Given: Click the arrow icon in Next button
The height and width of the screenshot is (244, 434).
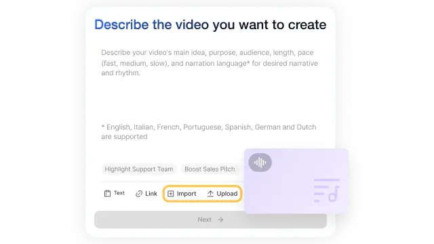Looking at the screenshot, I should (x=220, y=220).
